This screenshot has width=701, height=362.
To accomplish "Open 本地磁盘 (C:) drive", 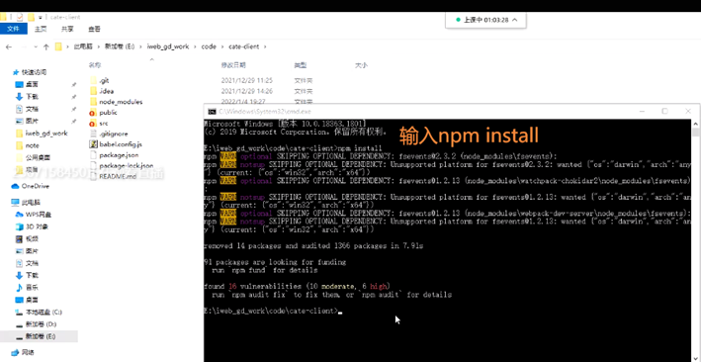I will click(44, 312).
